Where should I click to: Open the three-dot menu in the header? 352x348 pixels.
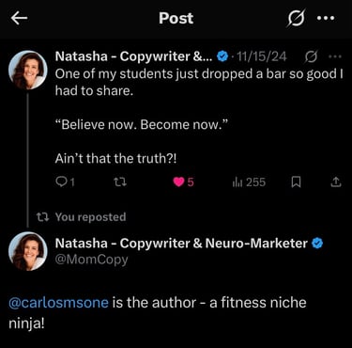point(326,18)
